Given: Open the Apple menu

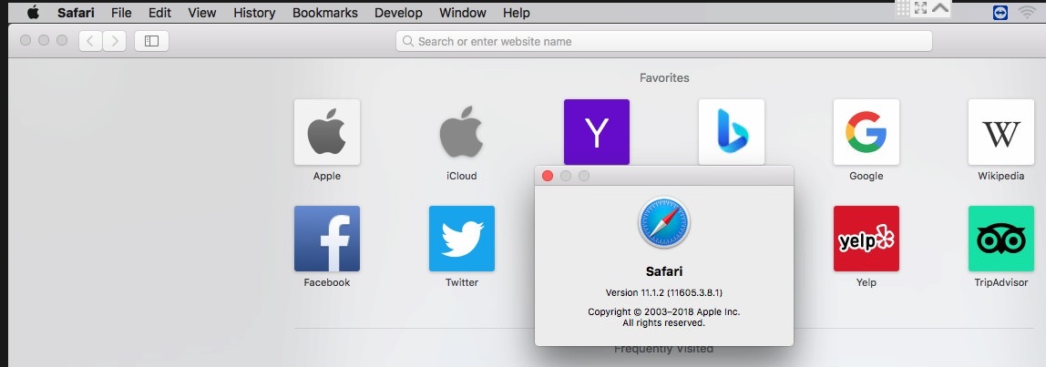Looking at the screenshot, I should [33, 12].
